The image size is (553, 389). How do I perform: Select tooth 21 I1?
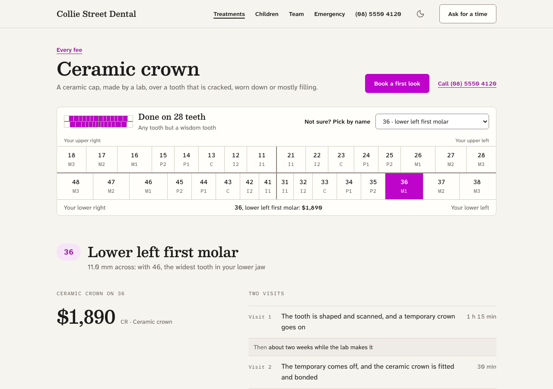tap(291, 159)
